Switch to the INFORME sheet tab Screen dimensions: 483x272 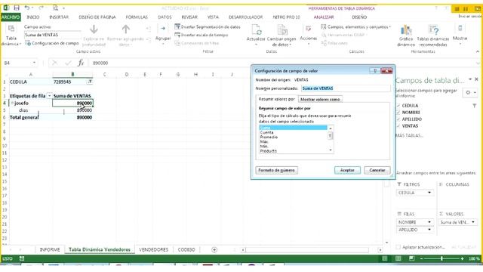pyautogui.click(x=50, y=249)
